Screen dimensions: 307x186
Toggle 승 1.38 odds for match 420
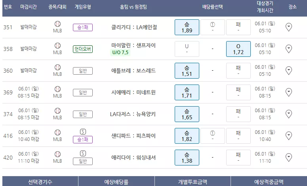coord(187,158)
